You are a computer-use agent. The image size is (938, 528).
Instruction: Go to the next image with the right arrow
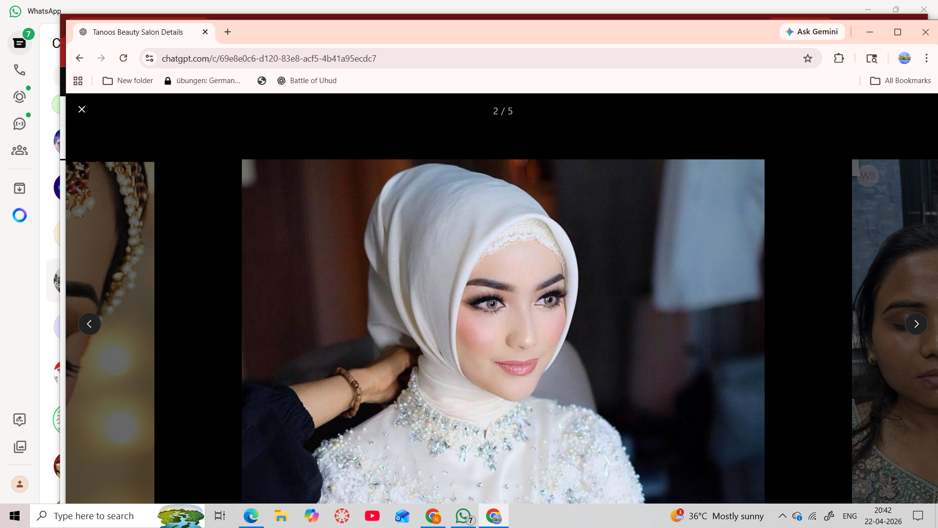[916, 324]
